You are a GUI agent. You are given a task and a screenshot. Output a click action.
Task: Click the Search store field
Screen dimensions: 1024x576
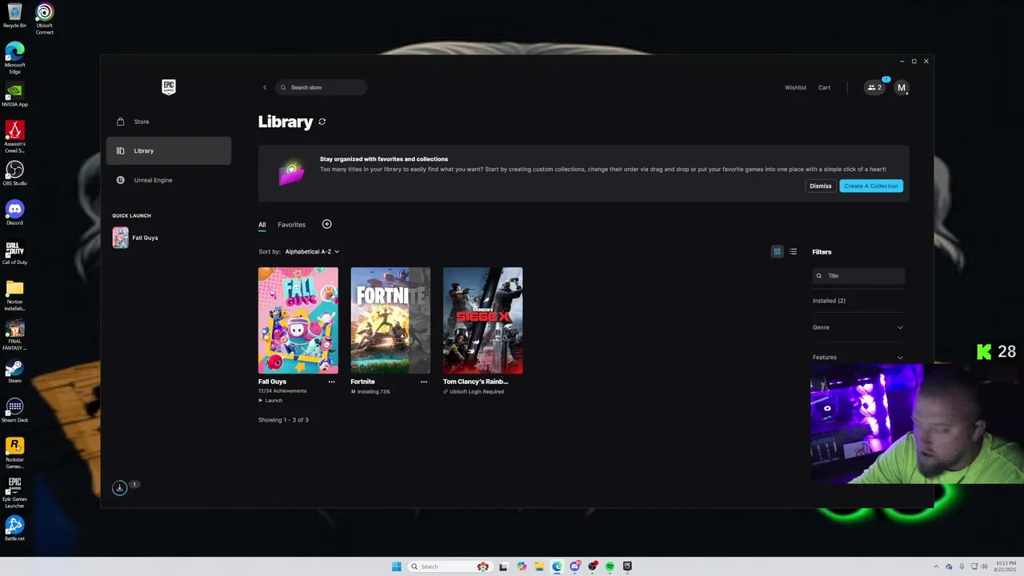coord(321,87)
